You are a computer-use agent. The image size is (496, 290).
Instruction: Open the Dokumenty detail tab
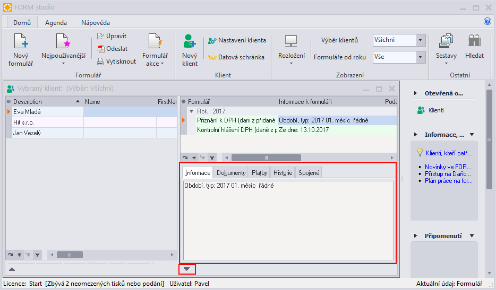coord(231,173)
